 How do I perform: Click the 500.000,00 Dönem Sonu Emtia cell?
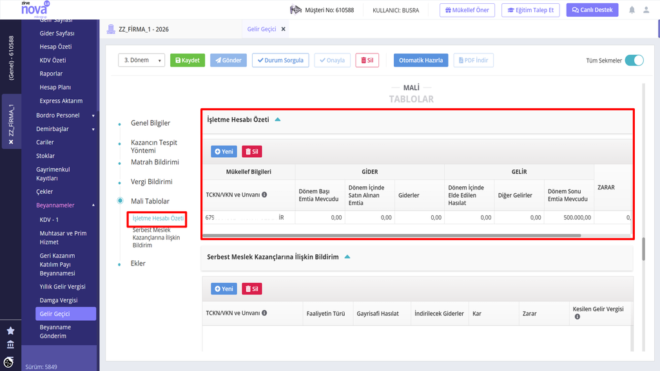point(569,218)
